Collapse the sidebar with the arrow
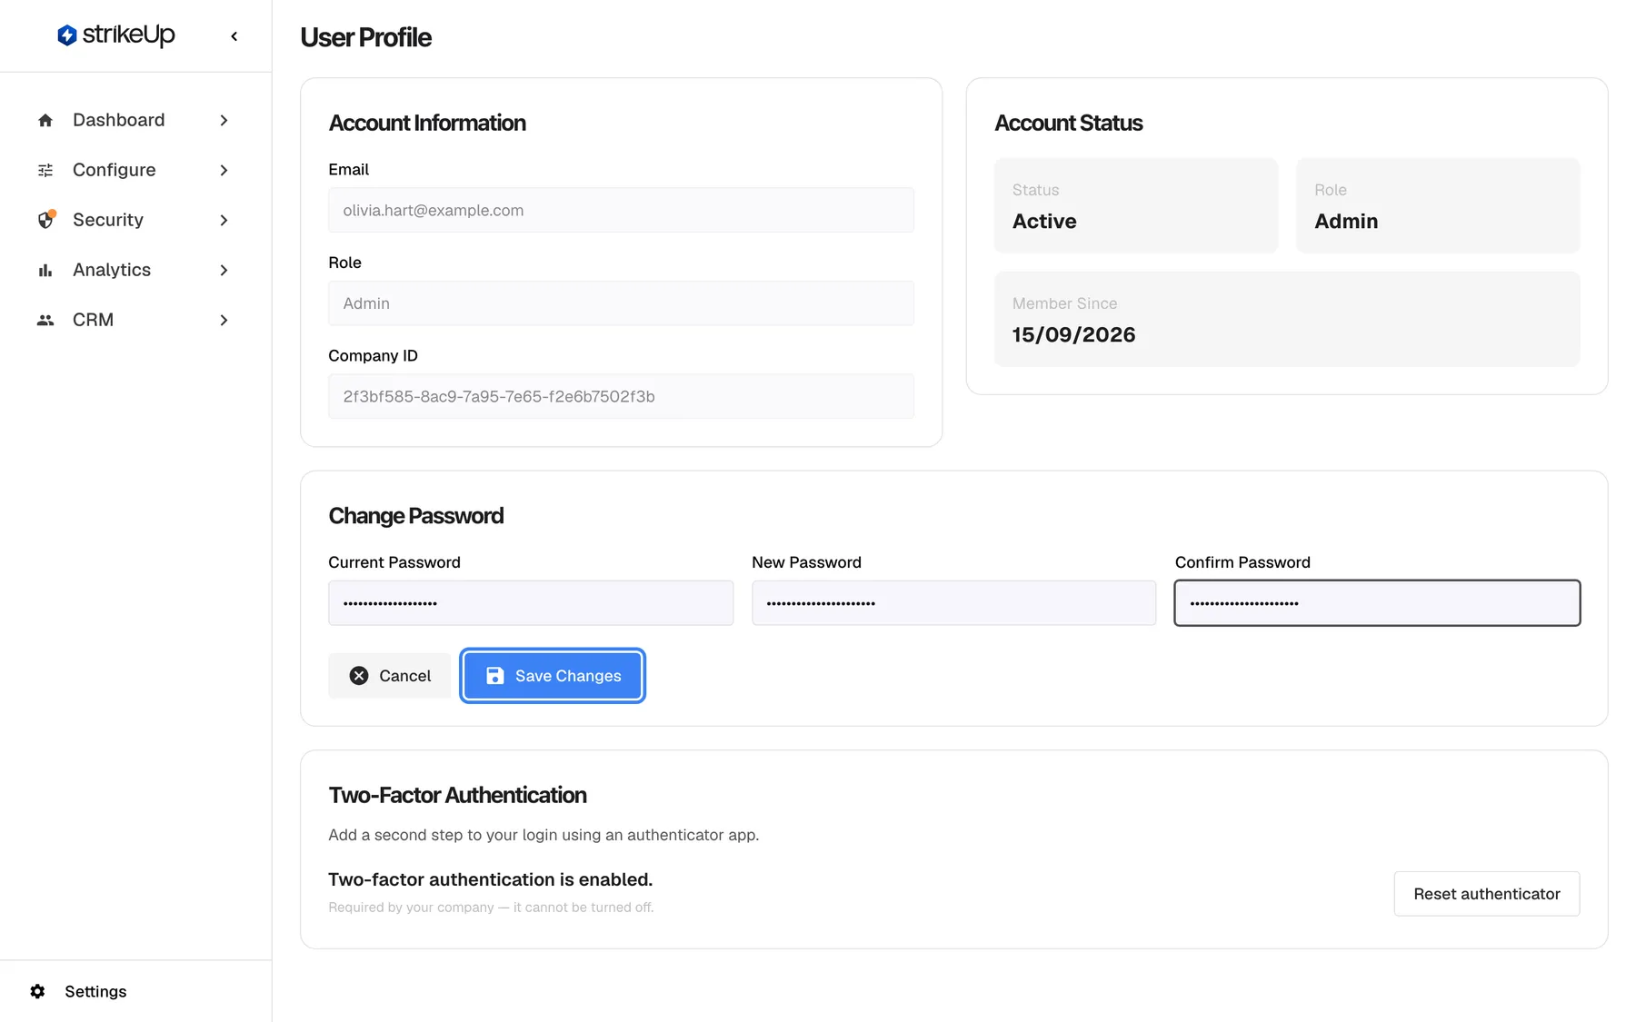1636x1022 pixels. 234,36
